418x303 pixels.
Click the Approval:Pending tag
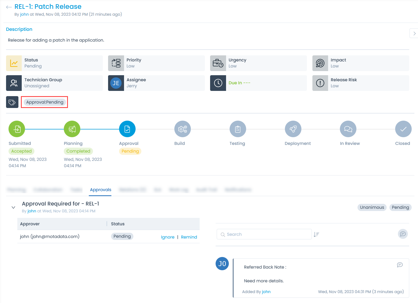45,102
